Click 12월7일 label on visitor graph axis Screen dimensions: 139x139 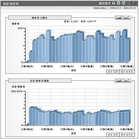click(47, 66)
